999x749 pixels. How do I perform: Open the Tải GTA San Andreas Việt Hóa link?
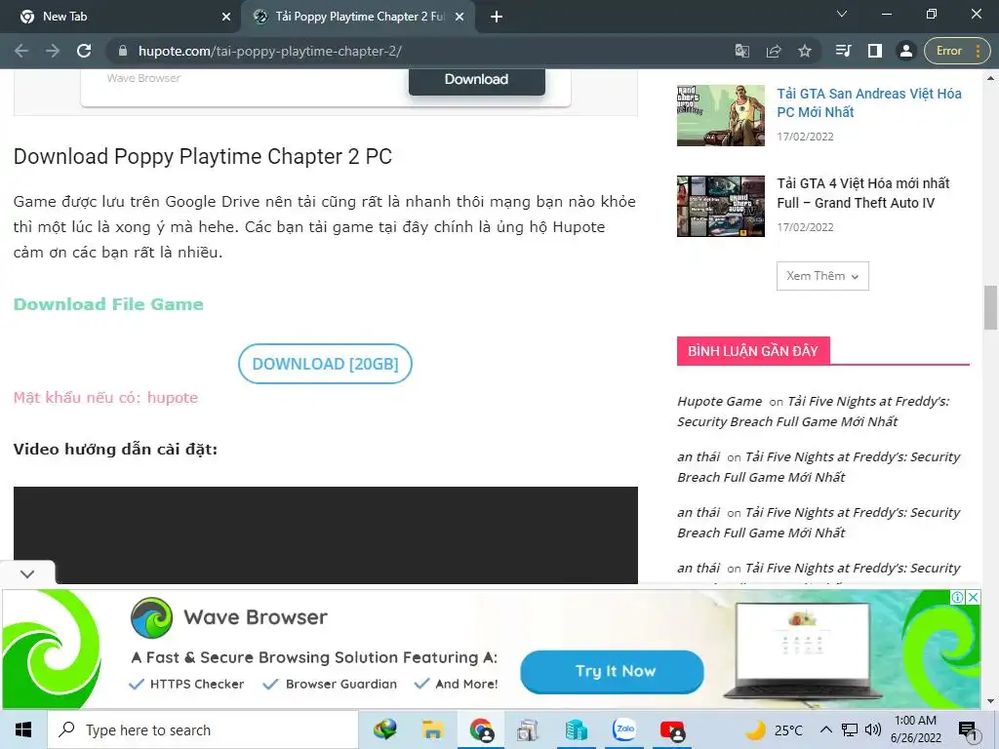869,102
